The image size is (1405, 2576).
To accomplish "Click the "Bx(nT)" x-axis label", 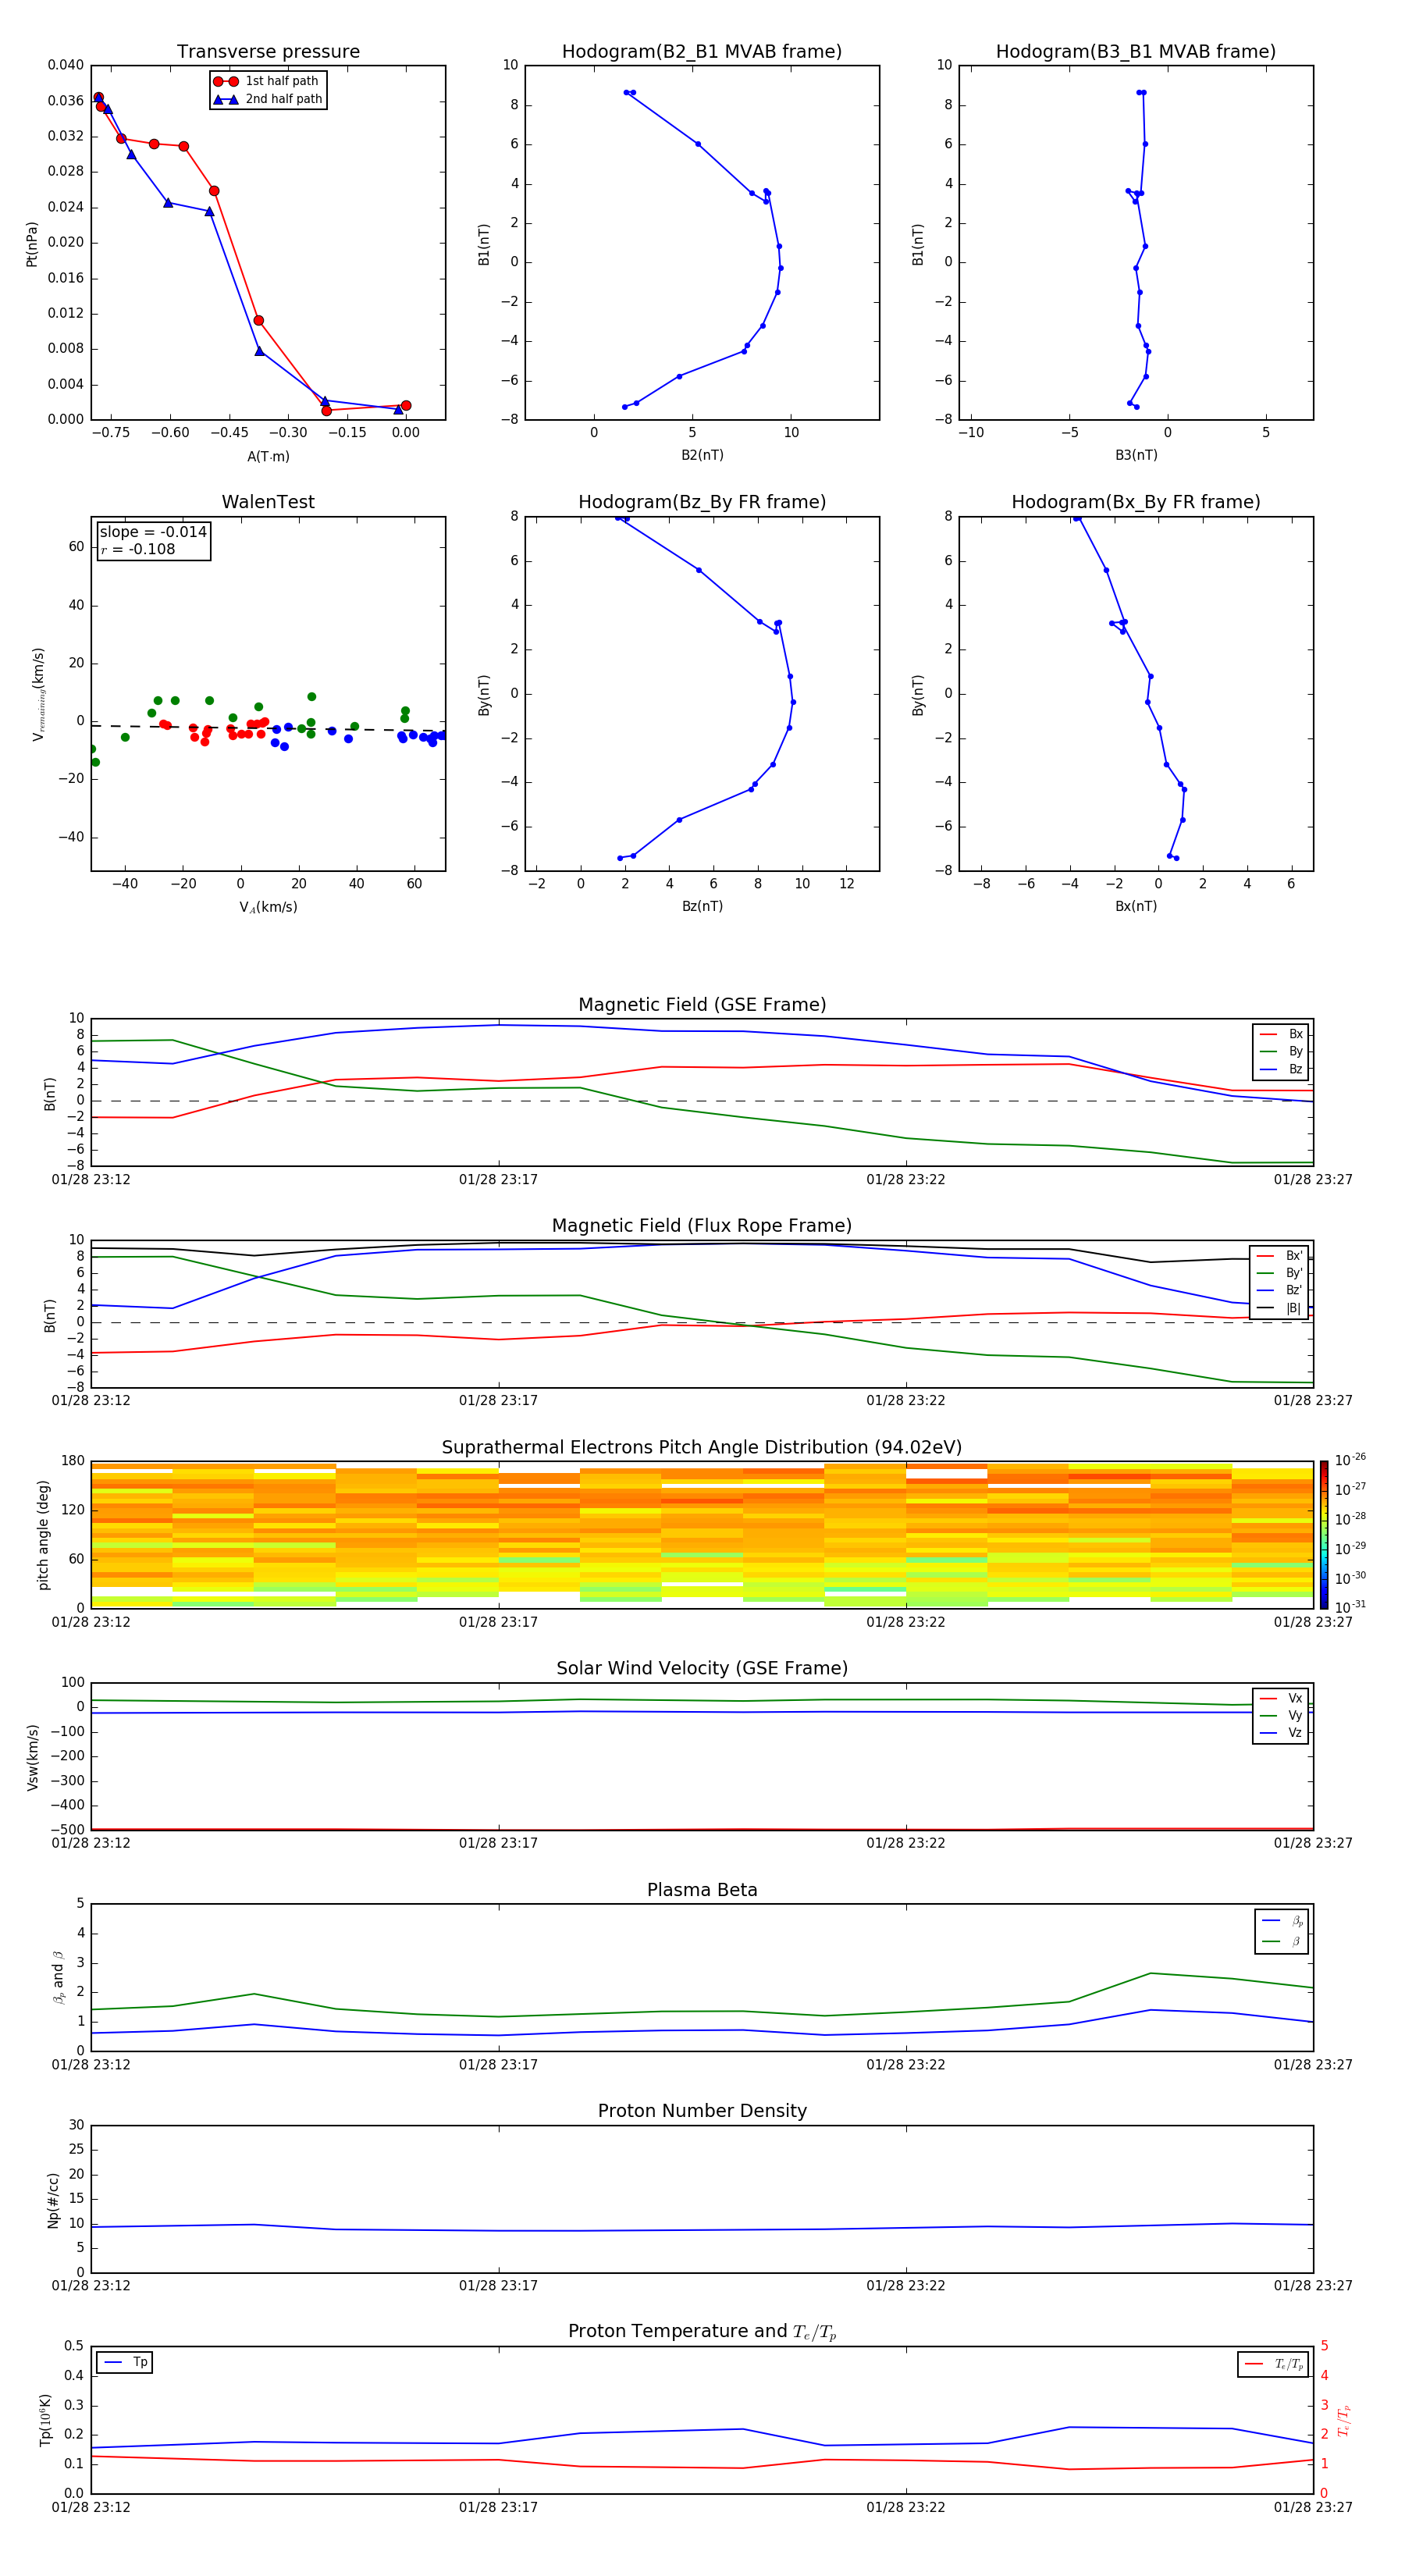I will (x=1136, y=907).
